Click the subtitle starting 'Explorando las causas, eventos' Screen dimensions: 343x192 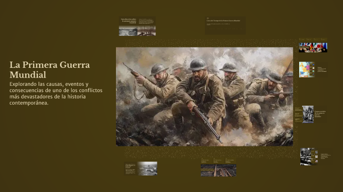click(56, 94)
